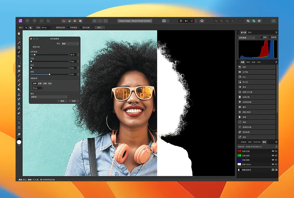Select the Crop tool in left toolbar
The image size is (294, 198).
[x=19, y=48]
